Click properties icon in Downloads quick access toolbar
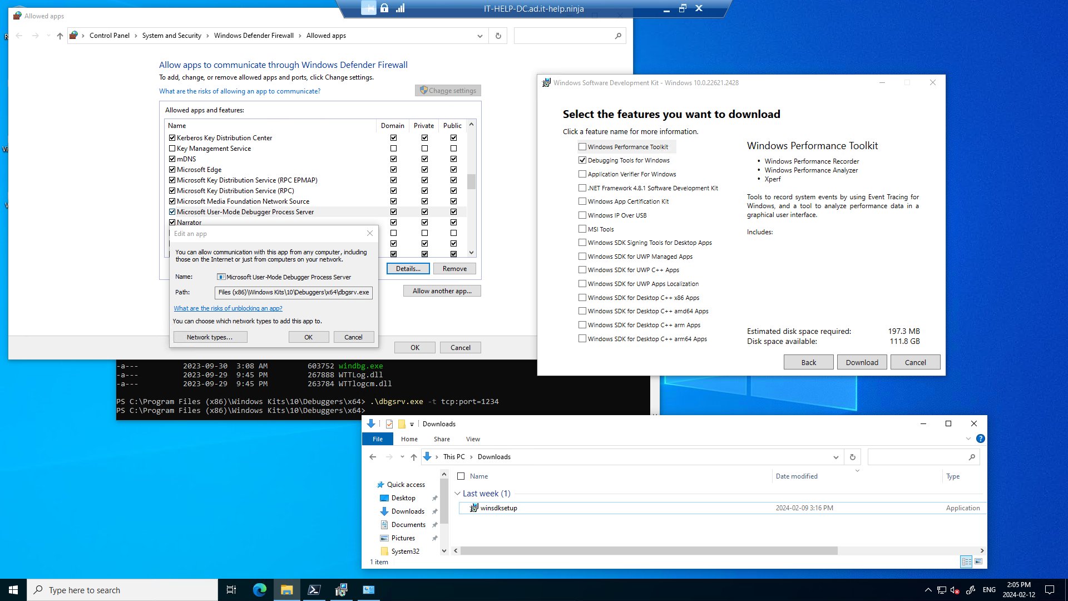Screen dimensions: 1068x601 point(389,424)
